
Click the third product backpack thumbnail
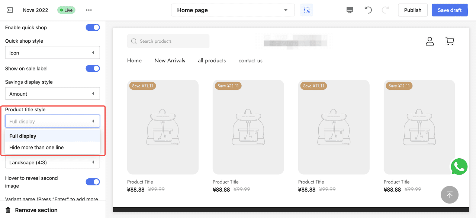334,127
